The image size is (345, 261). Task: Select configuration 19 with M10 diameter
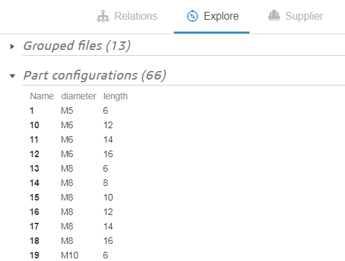78,255
